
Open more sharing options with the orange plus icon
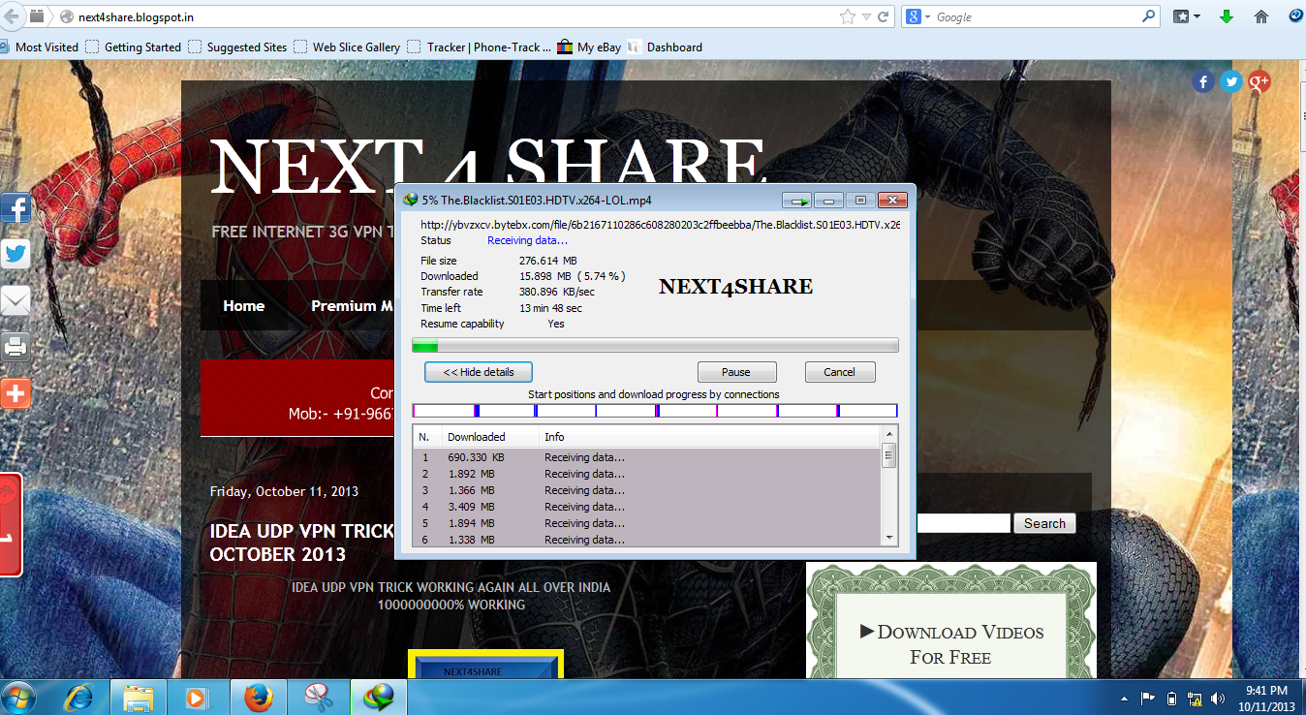[x=15, y=392]
